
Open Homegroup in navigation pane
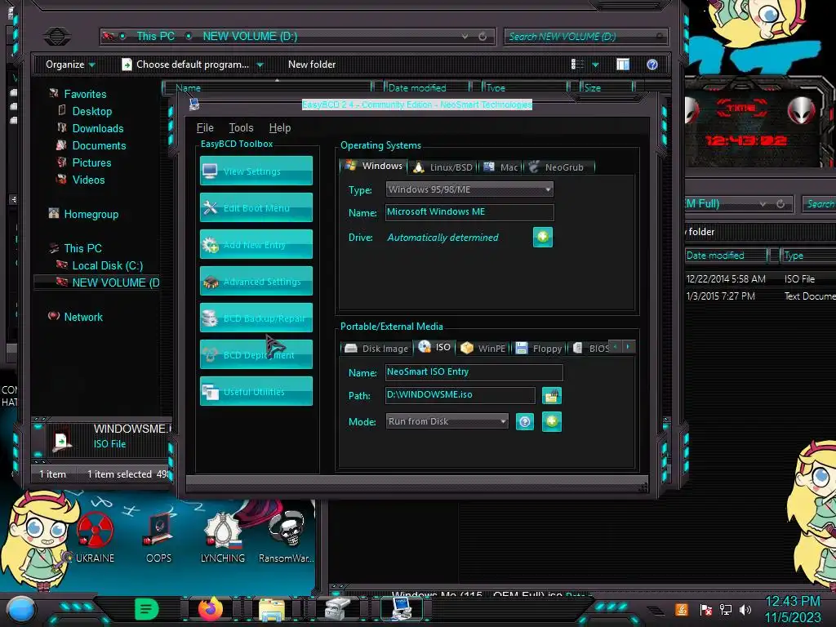coord(91,215)
